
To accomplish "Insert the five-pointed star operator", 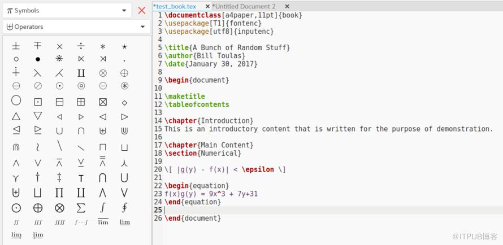I will coord(124,46).
